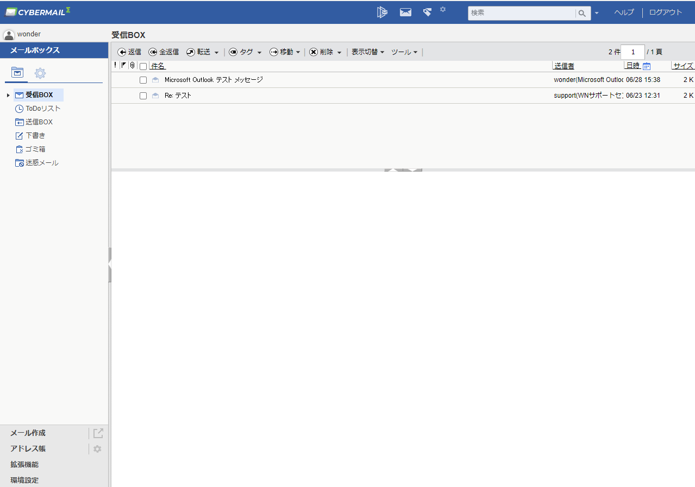Select the mailbox settings gear tab icon

[40, 73]
